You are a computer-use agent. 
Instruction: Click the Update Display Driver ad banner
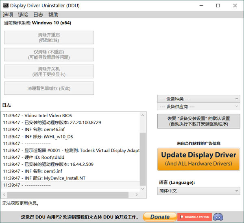(x=198, y=159)
